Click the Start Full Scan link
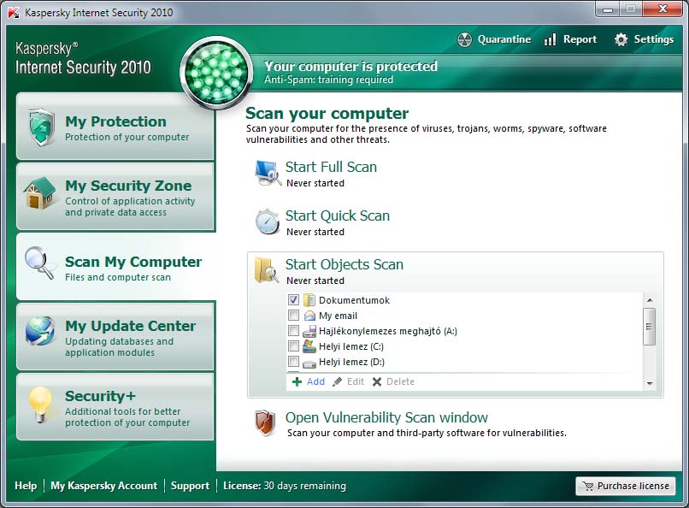This screenshot has width=689, height=508. click(x=331, y=167)
